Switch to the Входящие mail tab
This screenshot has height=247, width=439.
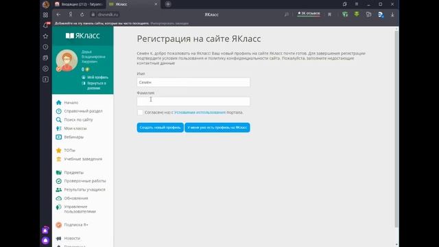point(80,4)
